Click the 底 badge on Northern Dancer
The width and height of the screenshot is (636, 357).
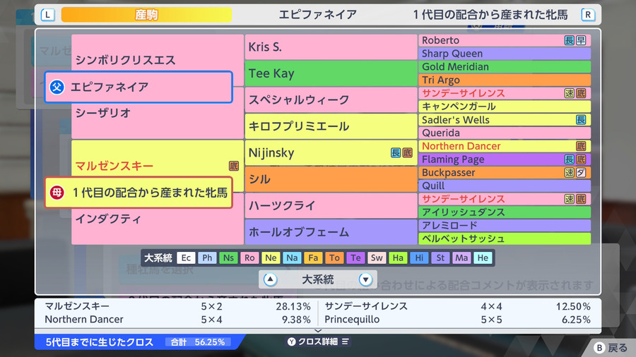(x=581, y=146)
